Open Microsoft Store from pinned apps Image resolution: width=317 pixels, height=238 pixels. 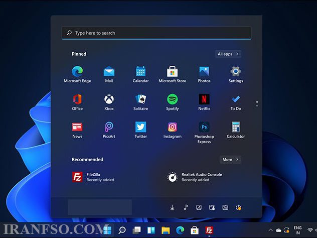pyautogui.click(x=172, y=74)
